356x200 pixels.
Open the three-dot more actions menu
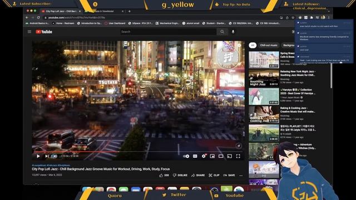pyautogui.click(x=241, y=176)
